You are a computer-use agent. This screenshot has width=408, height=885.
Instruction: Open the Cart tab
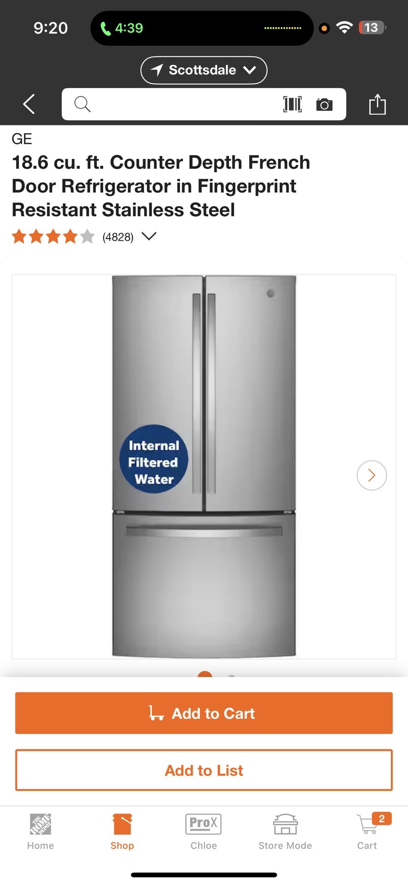367,832
